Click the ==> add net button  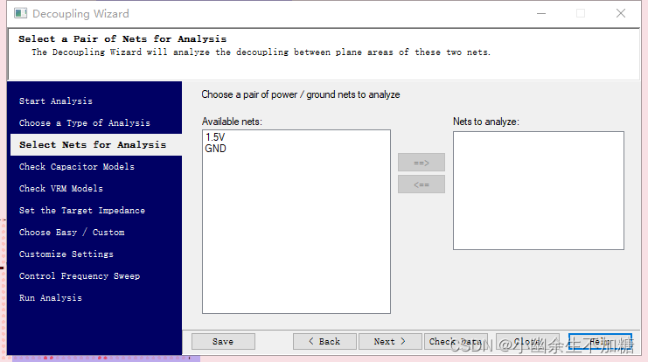(x=422, y=163)
